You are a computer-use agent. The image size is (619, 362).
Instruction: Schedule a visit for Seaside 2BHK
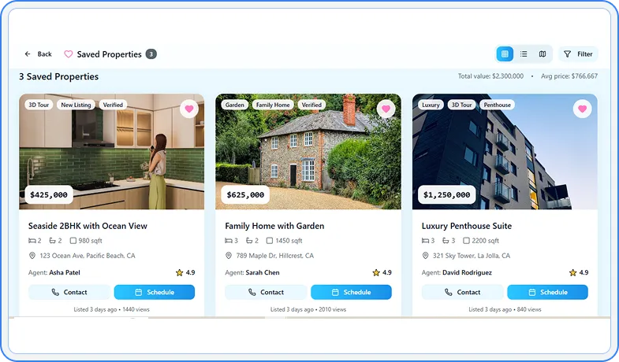[155, 292]
